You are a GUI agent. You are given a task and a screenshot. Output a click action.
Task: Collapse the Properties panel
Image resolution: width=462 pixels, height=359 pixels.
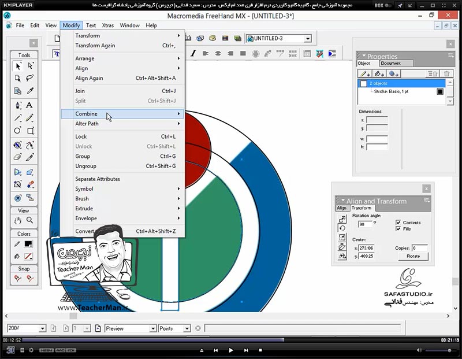pyautogui.click(x=364, y=55)
